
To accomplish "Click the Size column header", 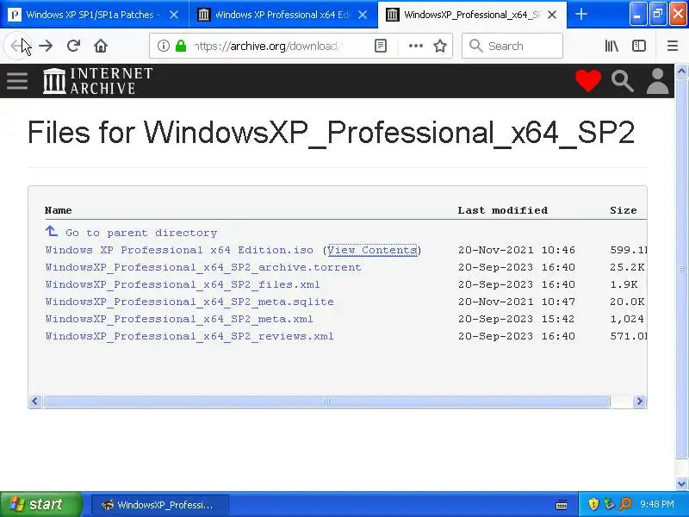I will (623, 210).
